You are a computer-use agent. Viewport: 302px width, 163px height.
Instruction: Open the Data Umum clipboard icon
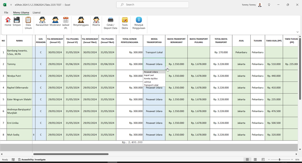pyautogui.click(x=28, y=20)
